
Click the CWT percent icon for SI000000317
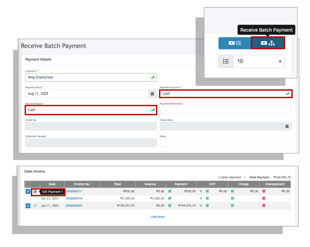(x=201, y=191)
